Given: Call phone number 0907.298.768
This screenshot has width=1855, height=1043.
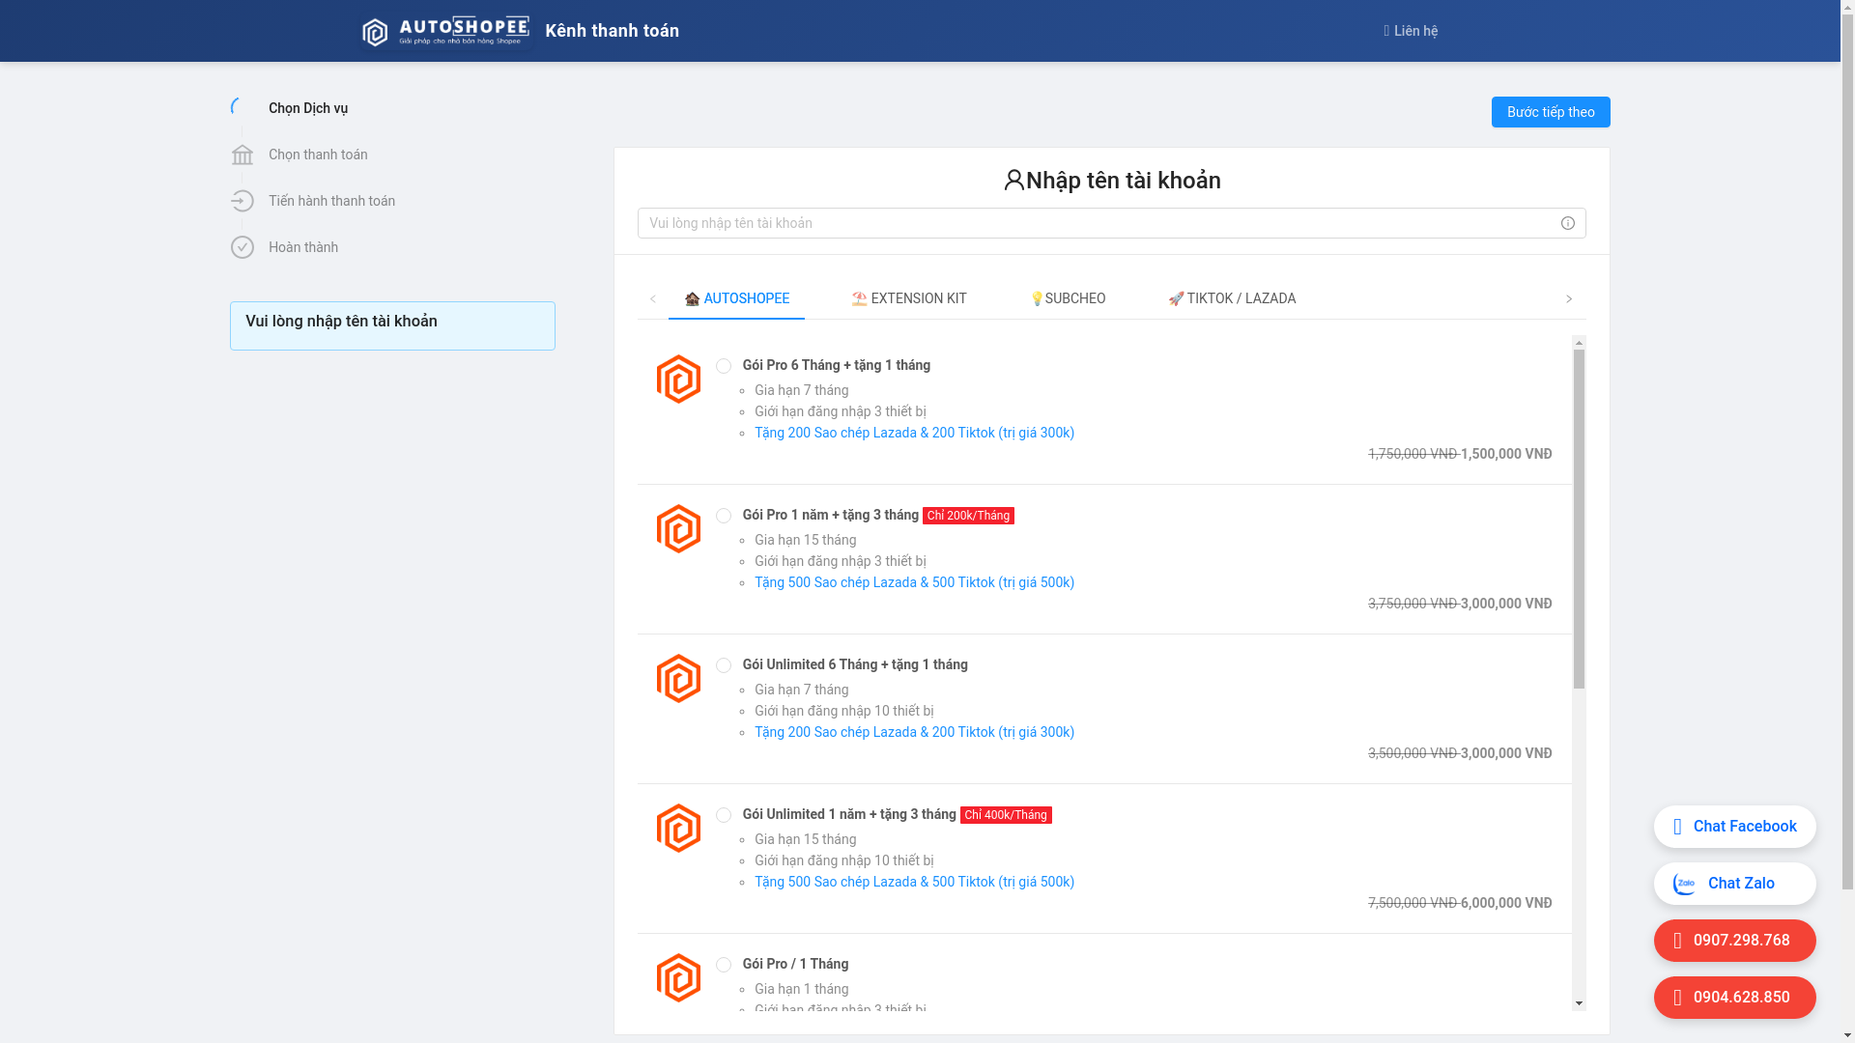Looking at the screenshot, I should coord(1735,941).
